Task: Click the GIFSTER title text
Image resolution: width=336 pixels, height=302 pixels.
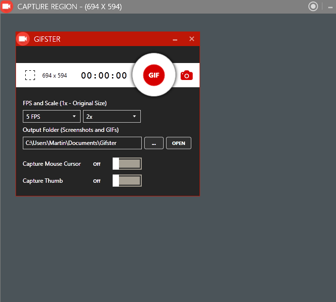Action: [47, 39]
